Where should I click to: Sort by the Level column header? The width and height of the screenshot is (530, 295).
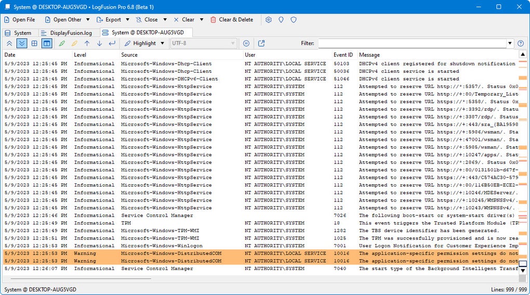[x=96, y=55]
